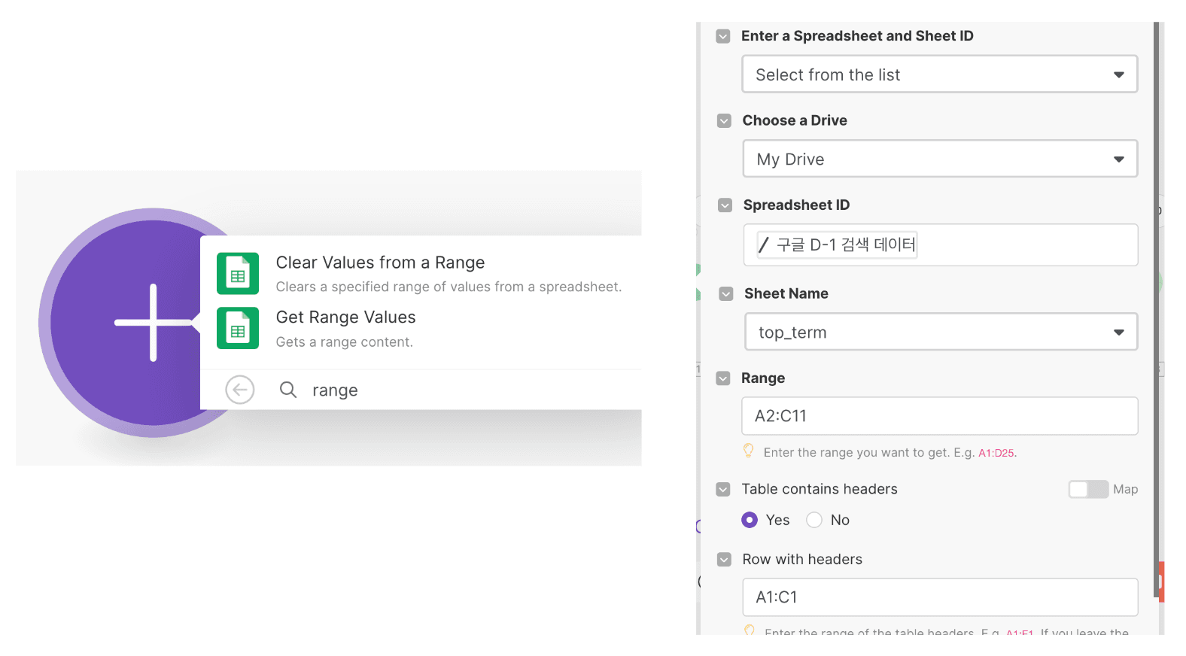
Task: Click the back arrow in search bar
Action: click(240, 390)
